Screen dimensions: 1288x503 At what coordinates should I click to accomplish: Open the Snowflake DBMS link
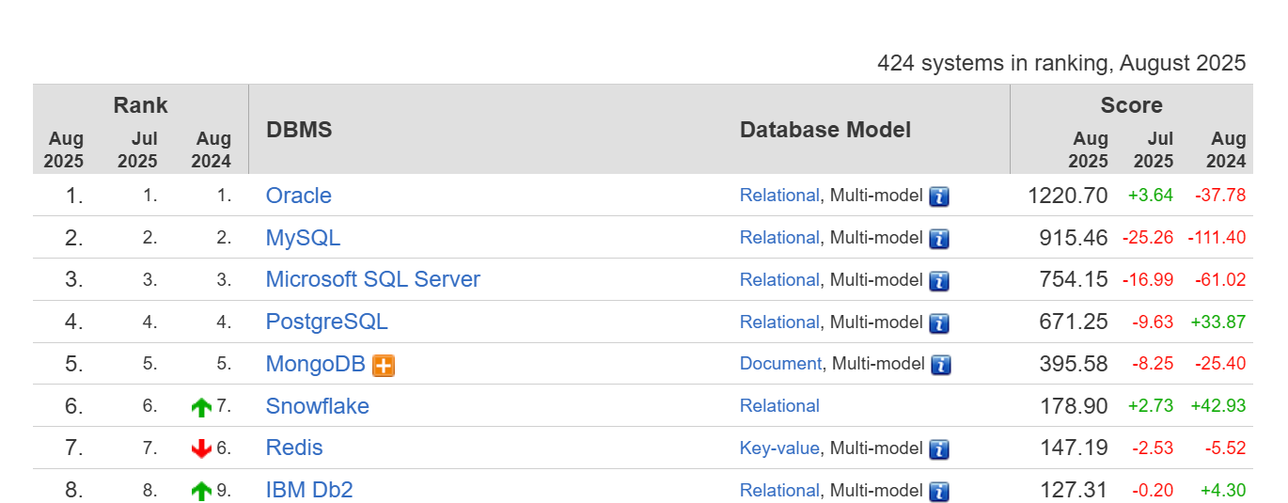(x=318, y=406)
